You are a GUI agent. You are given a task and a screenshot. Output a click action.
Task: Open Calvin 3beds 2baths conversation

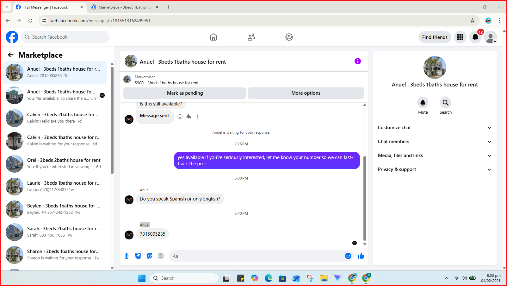[55, 118]
